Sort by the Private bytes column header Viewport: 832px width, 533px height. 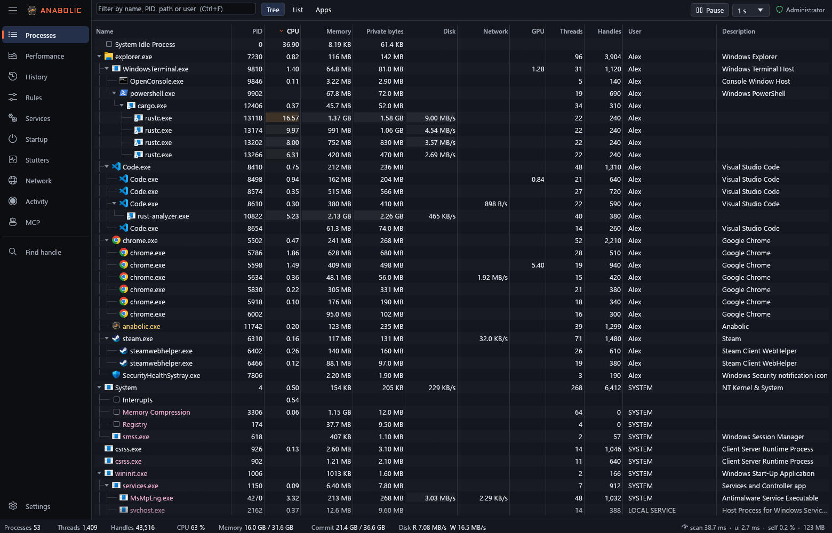pyautogui.click(x=380, y=31)
